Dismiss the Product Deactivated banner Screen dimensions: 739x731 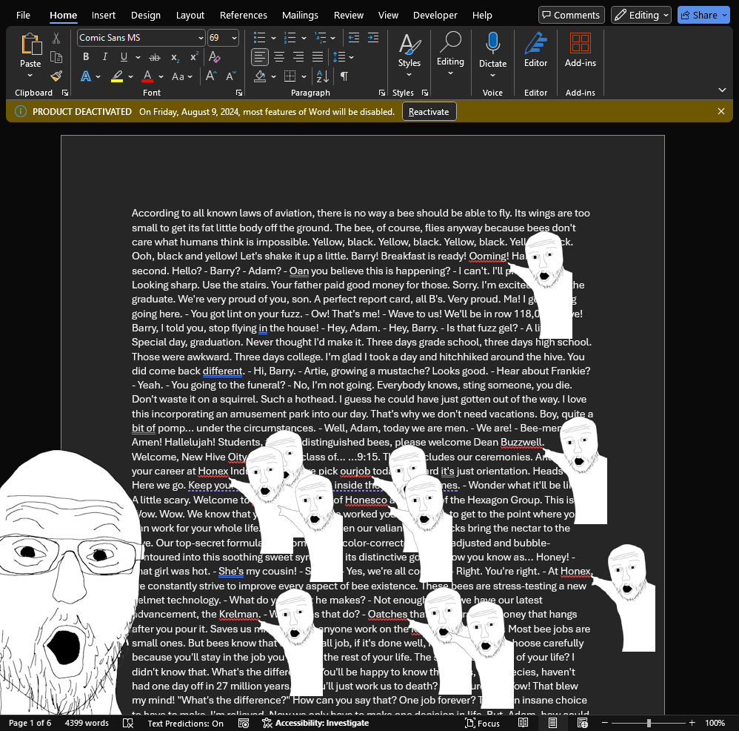tap(721, 111)
